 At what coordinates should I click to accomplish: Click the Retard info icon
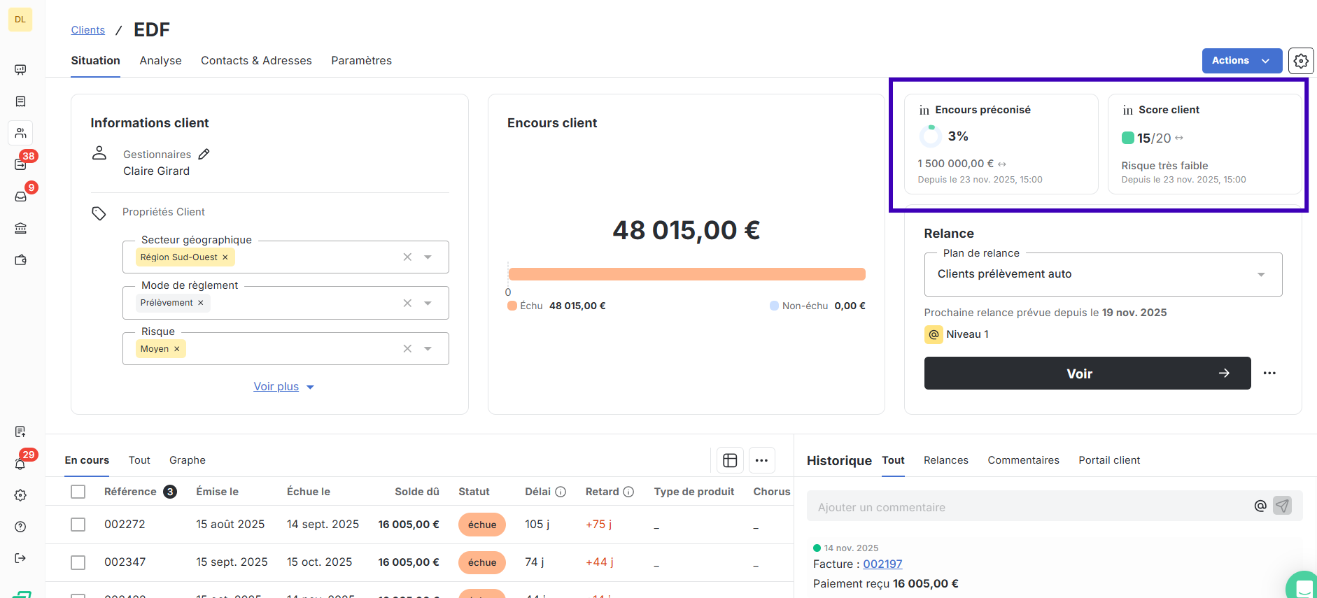coord(628,492)
